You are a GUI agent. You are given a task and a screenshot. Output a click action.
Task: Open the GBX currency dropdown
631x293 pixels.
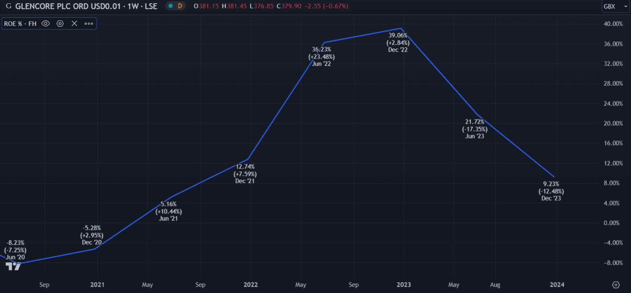pyautogui.click(x=612, y=6)
